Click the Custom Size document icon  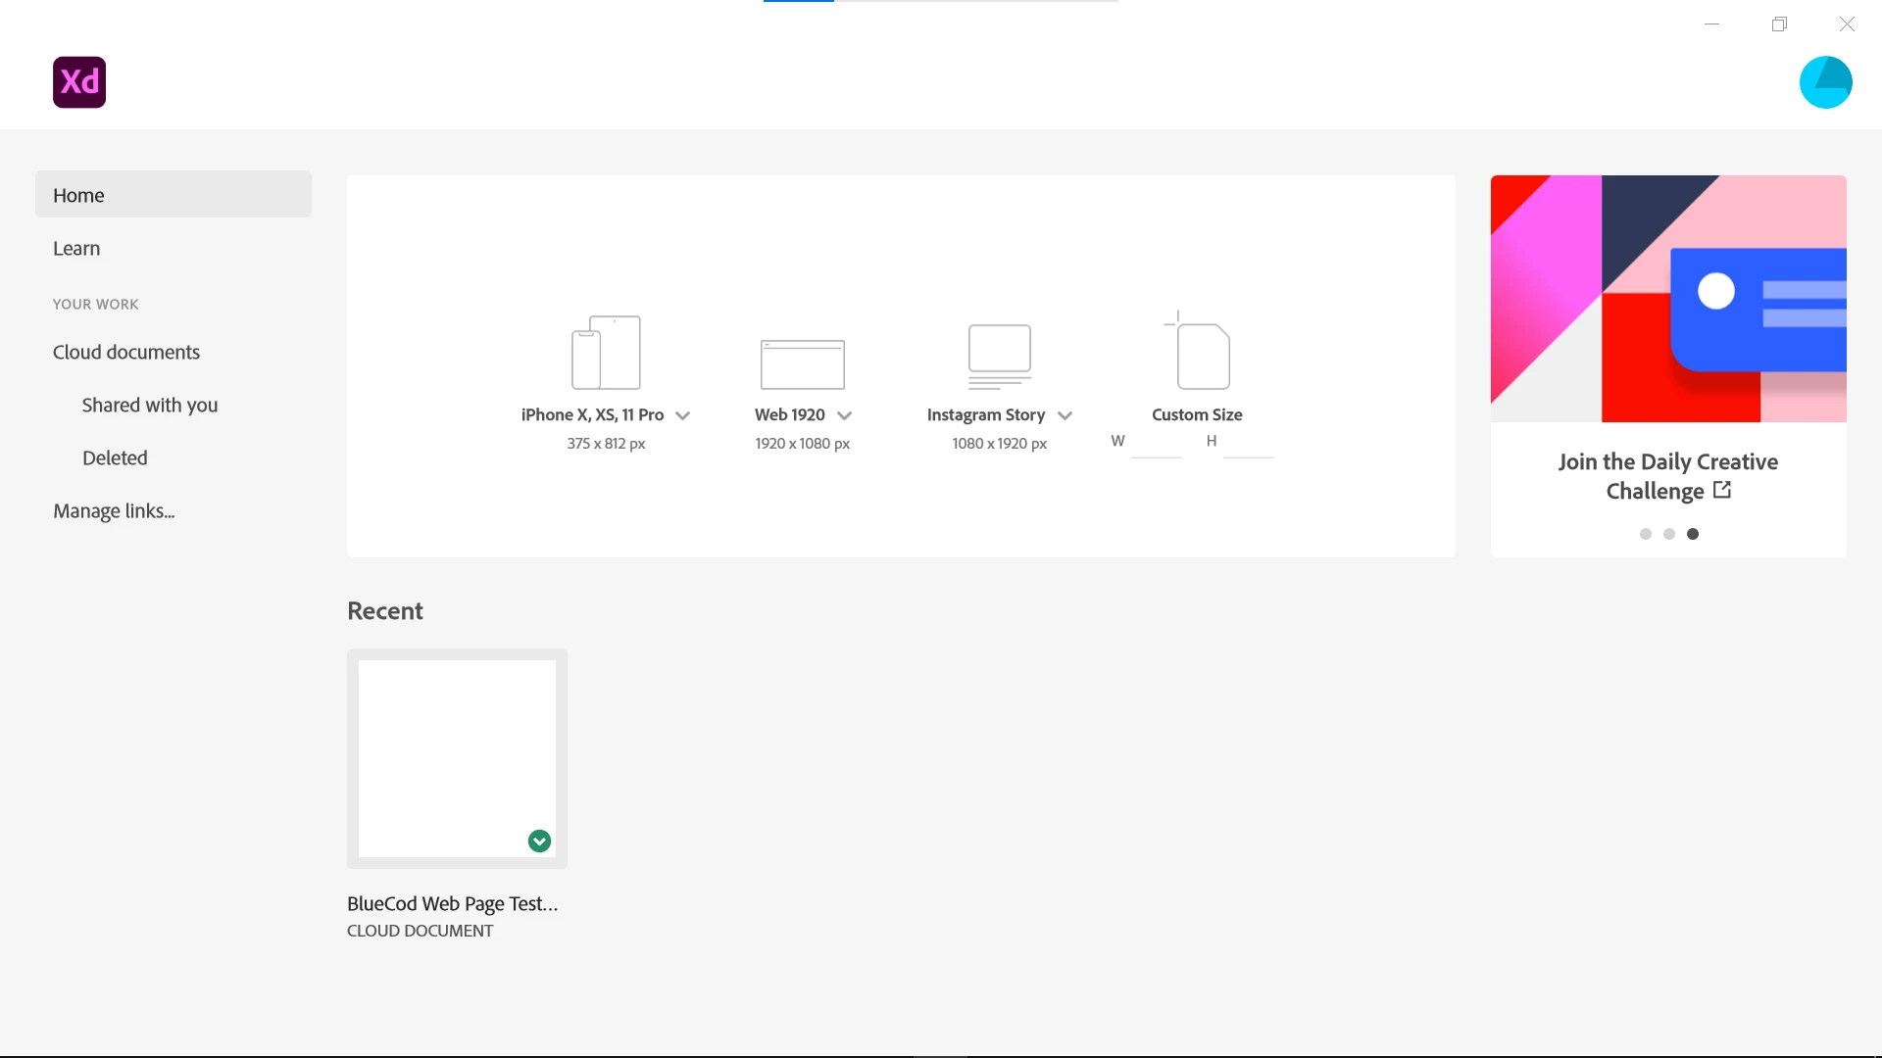[x=1201, y=354]
